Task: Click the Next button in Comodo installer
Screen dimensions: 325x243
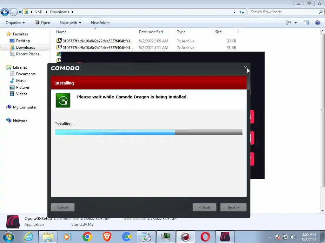Action: [233, 207]
